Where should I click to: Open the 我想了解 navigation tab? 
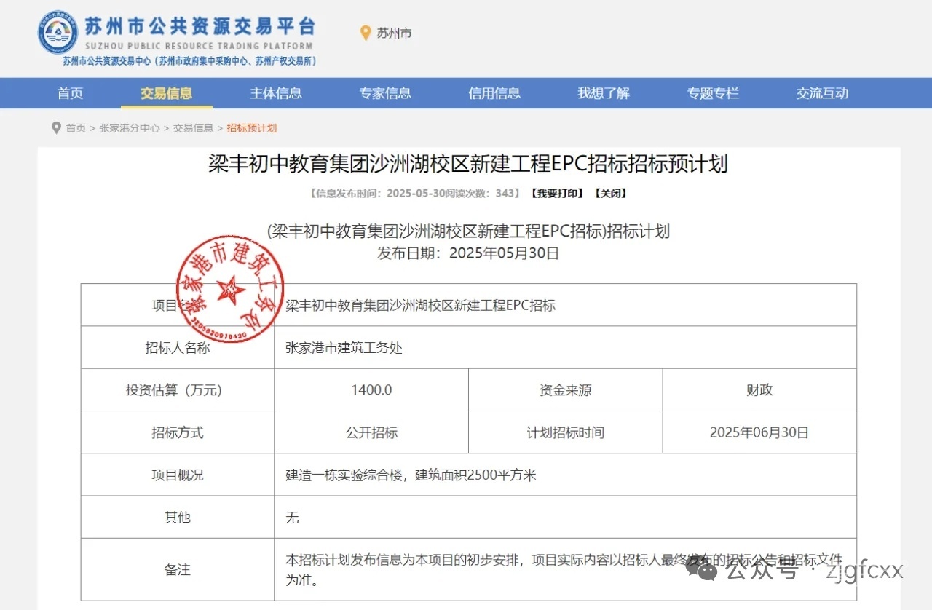[604, 93]
